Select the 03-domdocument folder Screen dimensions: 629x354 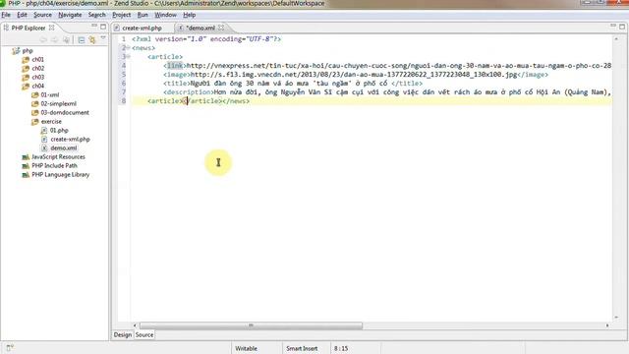65,112
